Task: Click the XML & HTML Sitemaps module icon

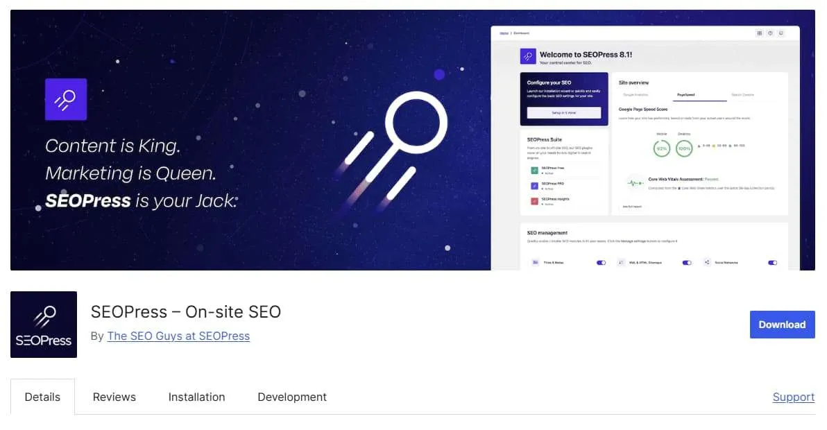Action: [x=622, y=262]
